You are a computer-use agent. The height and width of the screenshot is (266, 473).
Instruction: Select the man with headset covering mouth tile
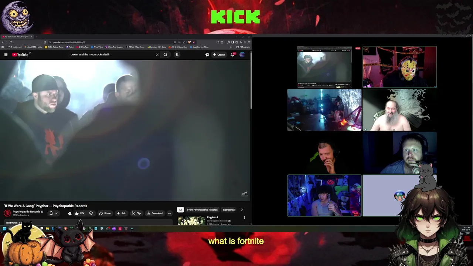point(324,153)
